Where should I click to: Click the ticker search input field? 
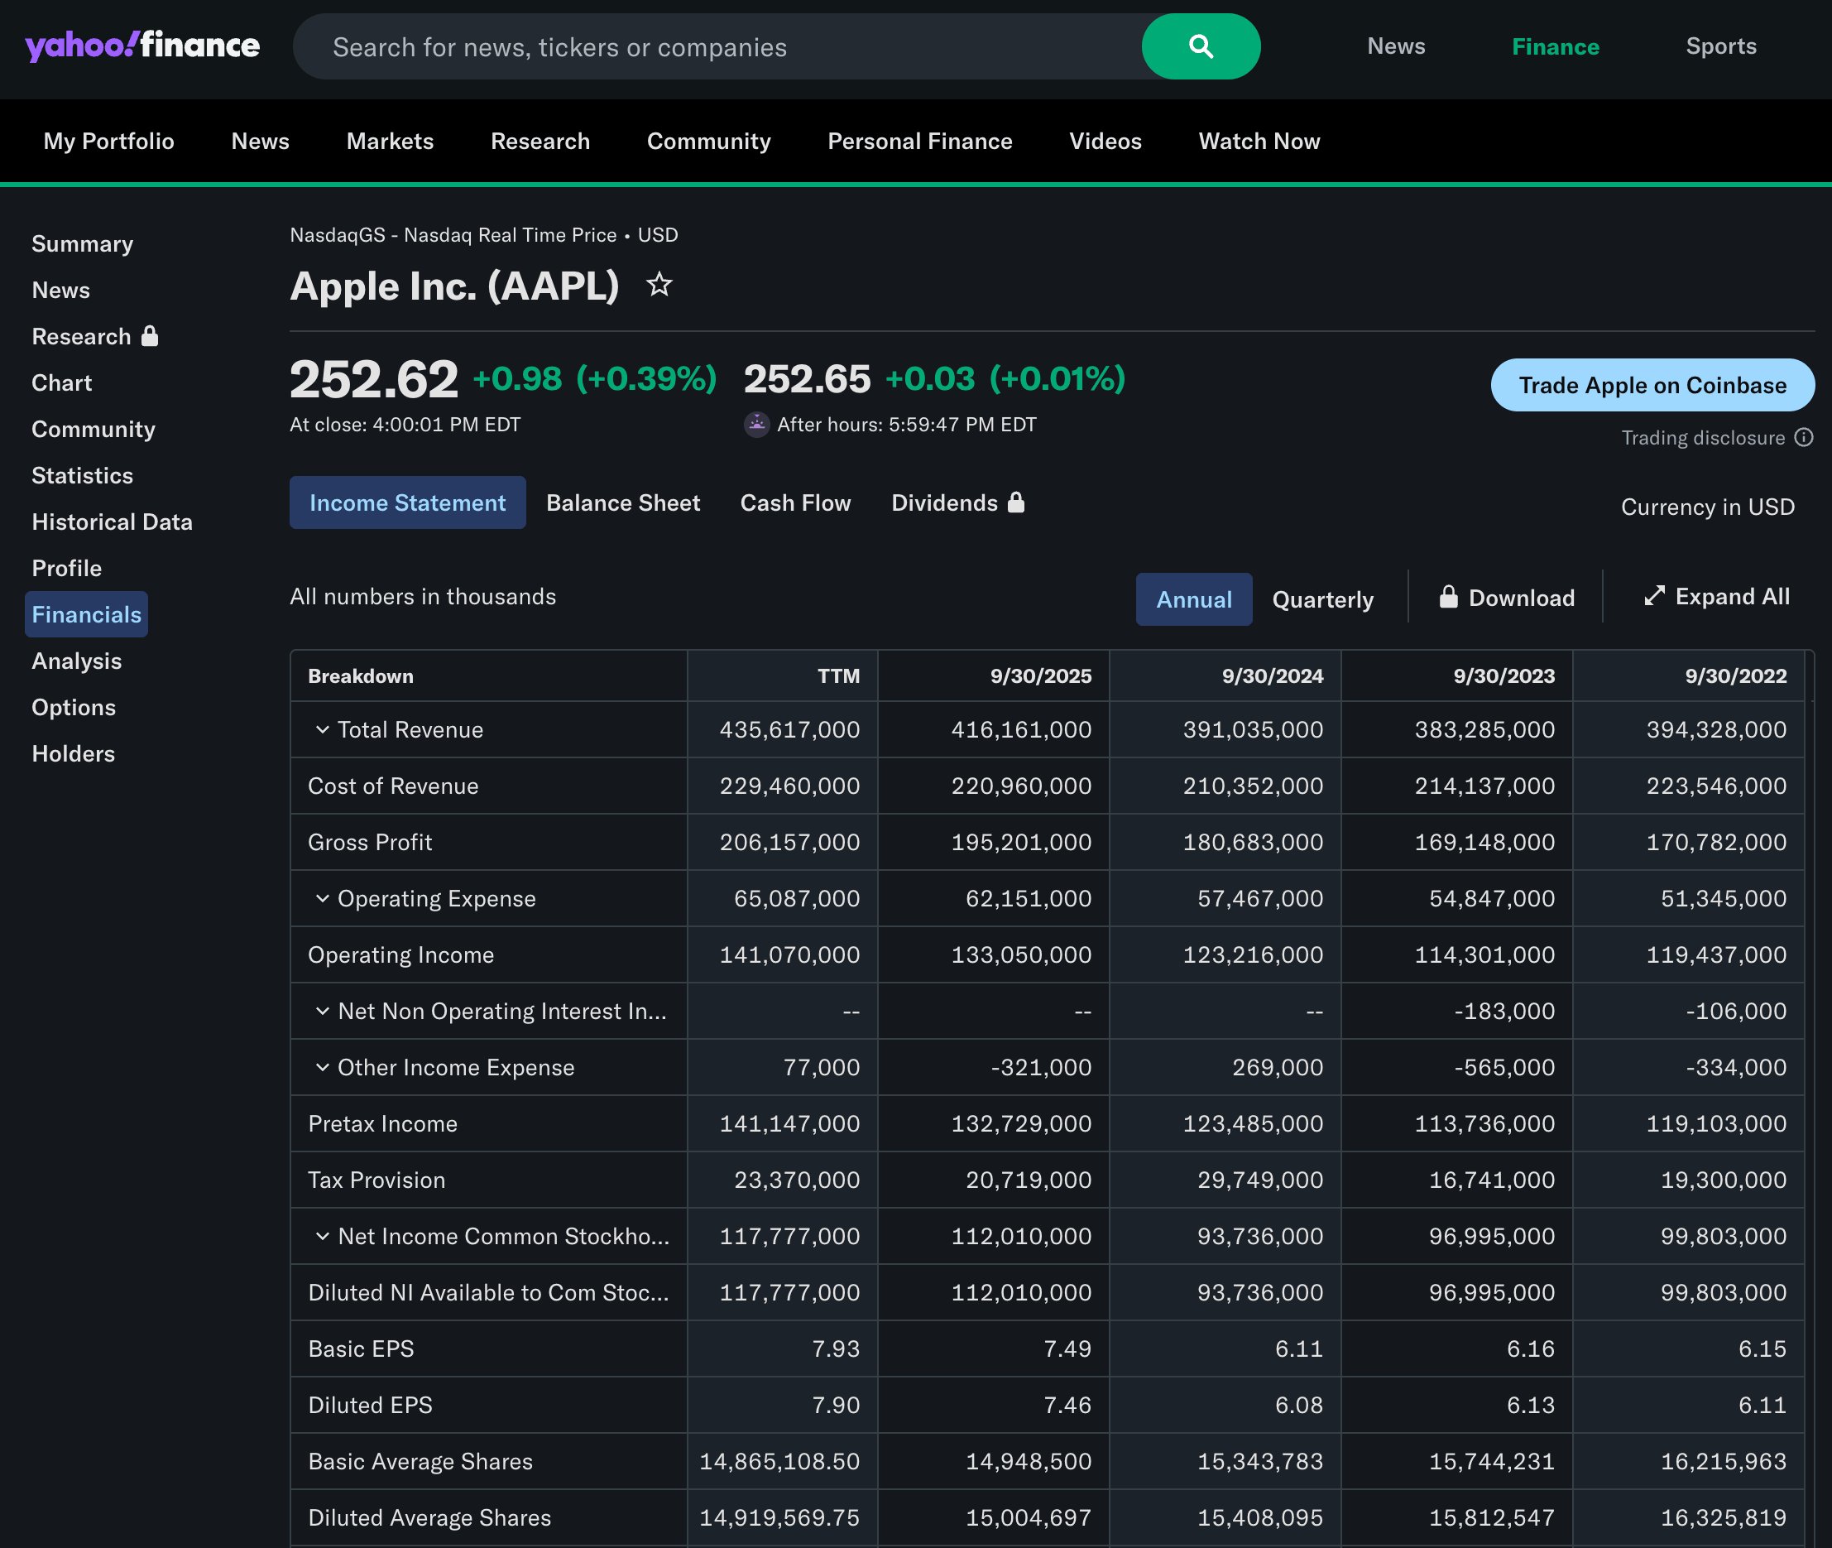click(702, 46)
